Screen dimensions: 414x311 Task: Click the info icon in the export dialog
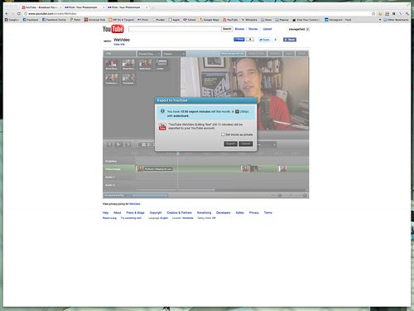tap(162, 111)
